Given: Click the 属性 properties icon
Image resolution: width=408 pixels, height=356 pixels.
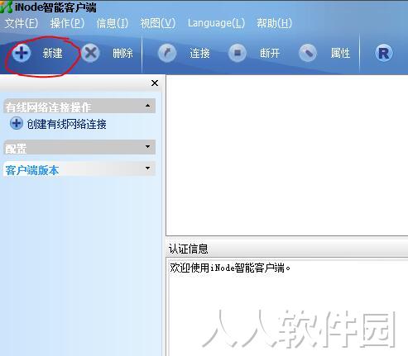Looking at the screenshot, I should coord(308,53).
